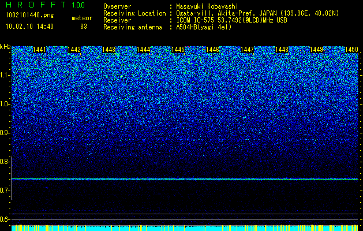Click the A504HB(yagi 4el) antenna text
The width and height of the screenshot is (363, 231).
tap(204, 27)
